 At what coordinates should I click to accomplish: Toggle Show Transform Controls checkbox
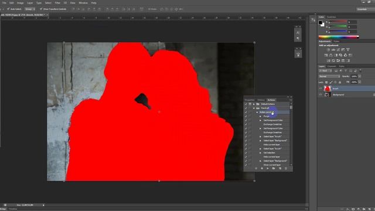coord(41,9)
